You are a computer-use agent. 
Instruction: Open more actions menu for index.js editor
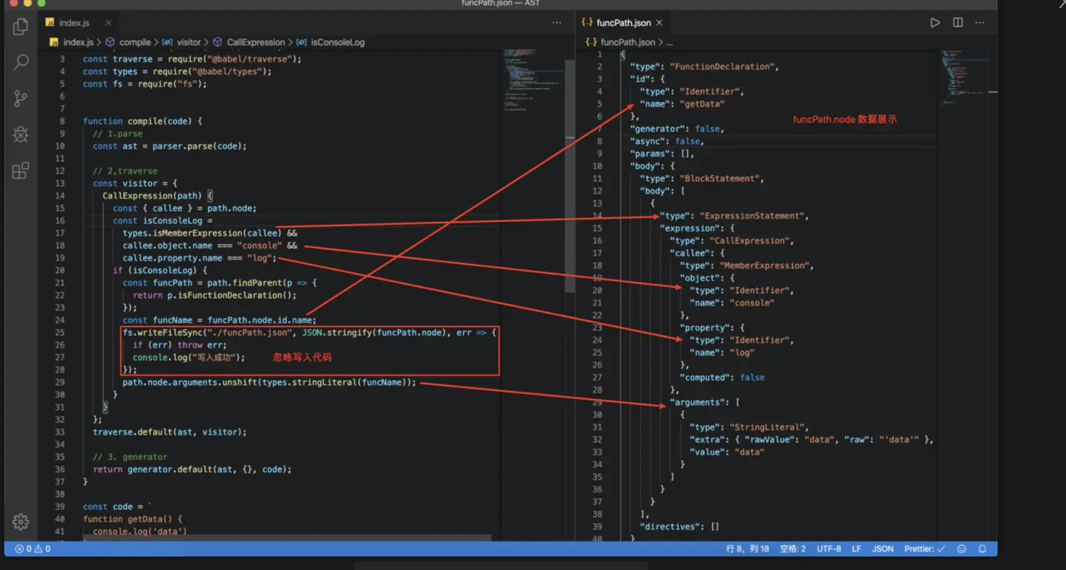tap(557, 23)
